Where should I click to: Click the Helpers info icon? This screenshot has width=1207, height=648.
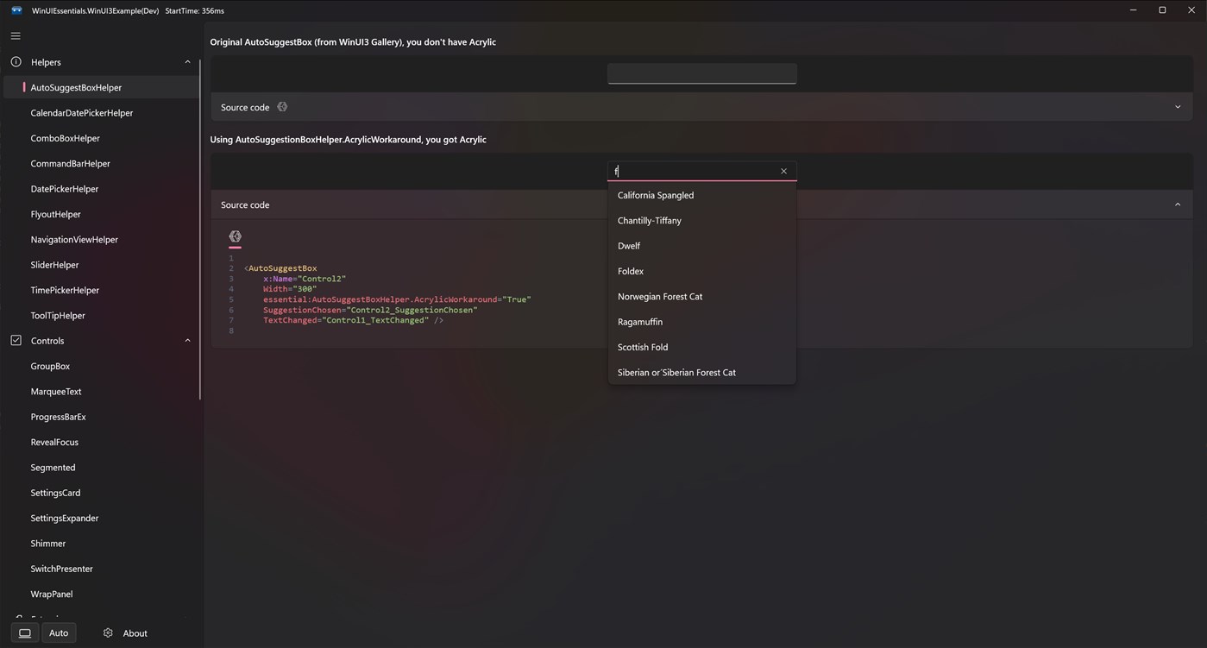(x=16, y=62)
